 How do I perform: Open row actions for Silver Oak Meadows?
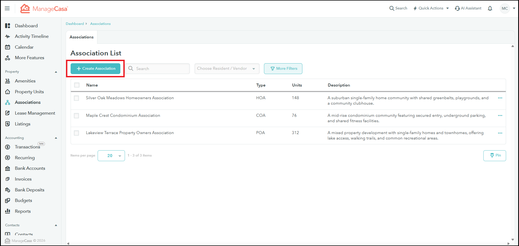pyautogui.click(x=500, y=98)
